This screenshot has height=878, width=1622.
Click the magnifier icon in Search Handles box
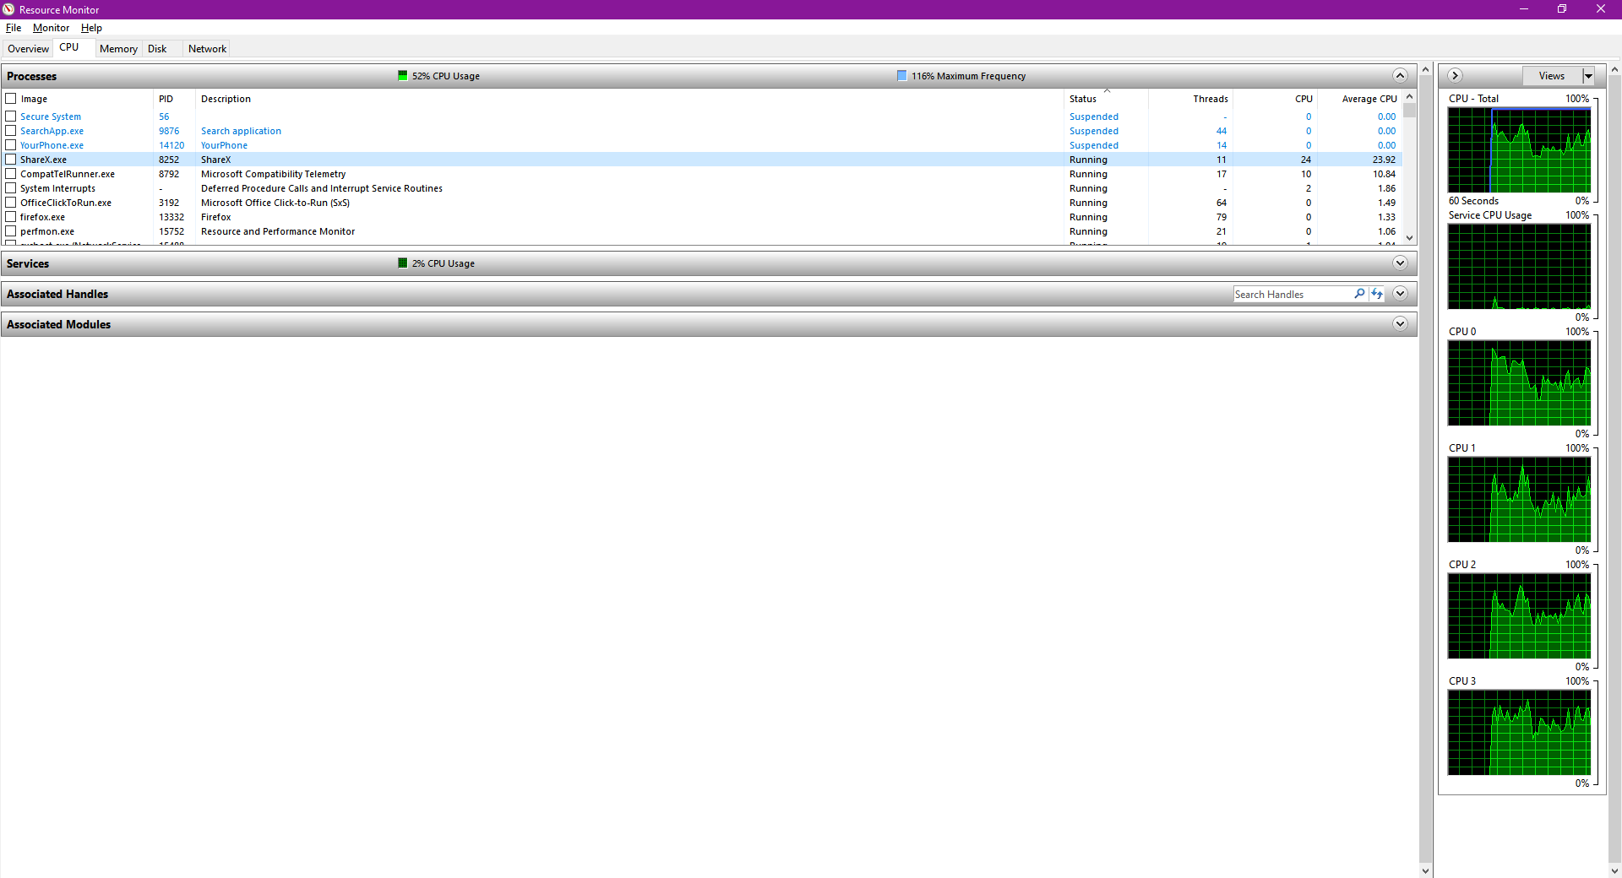pyautogui.click(x=1358, y=294)
